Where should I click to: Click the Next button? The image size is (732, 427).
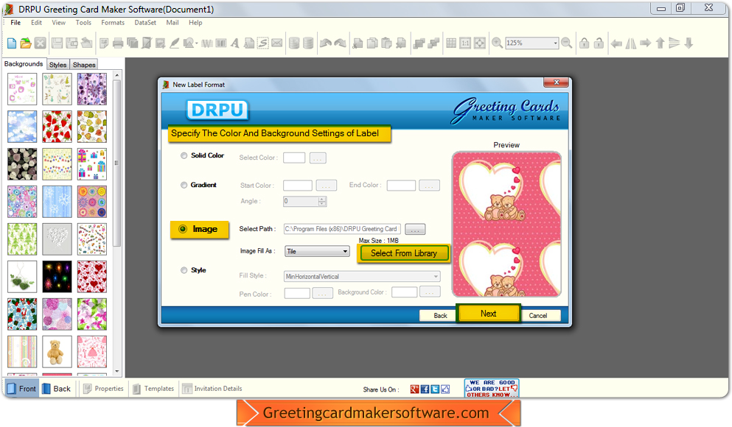pos(488,314)
